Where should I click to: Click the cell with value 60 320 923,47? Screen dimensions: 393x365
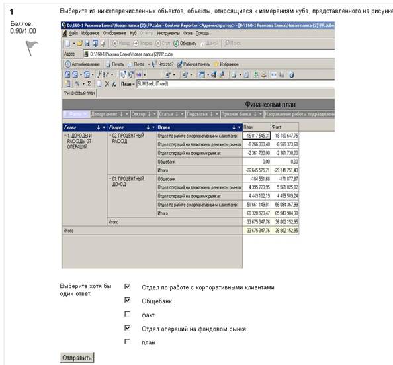pos(257,213)
